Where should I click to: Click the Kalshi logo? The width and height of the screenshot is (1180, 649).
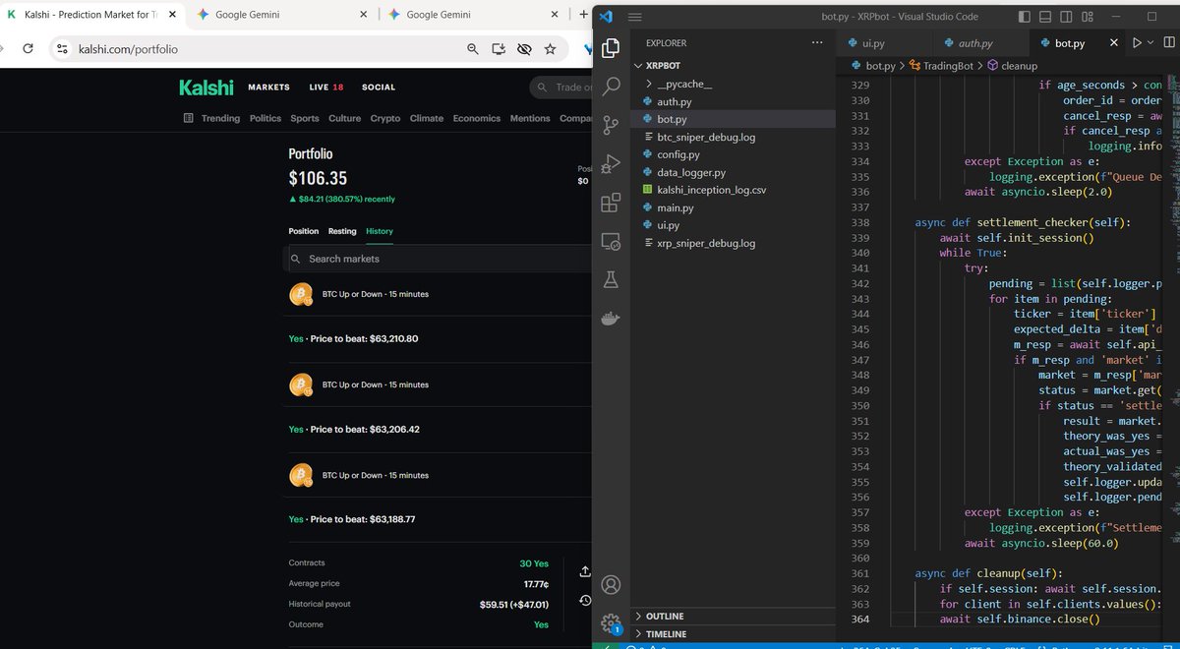click(206, 88)
